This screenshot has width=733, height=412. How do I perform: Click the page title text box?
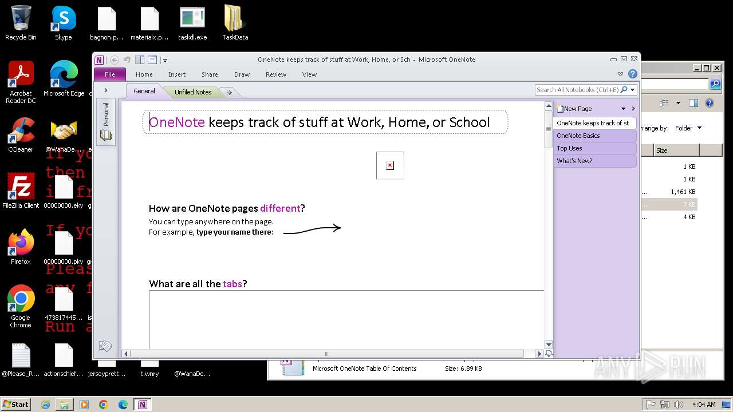point(325,122)
